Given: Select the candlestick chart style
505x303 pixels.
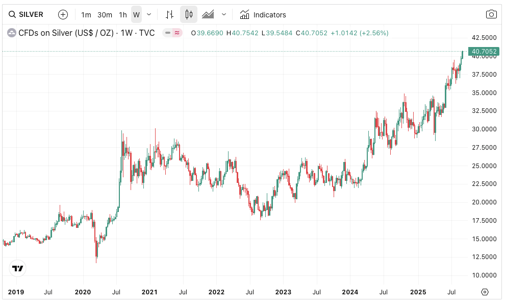Looking at the screenshot, I should click(189, 14).
